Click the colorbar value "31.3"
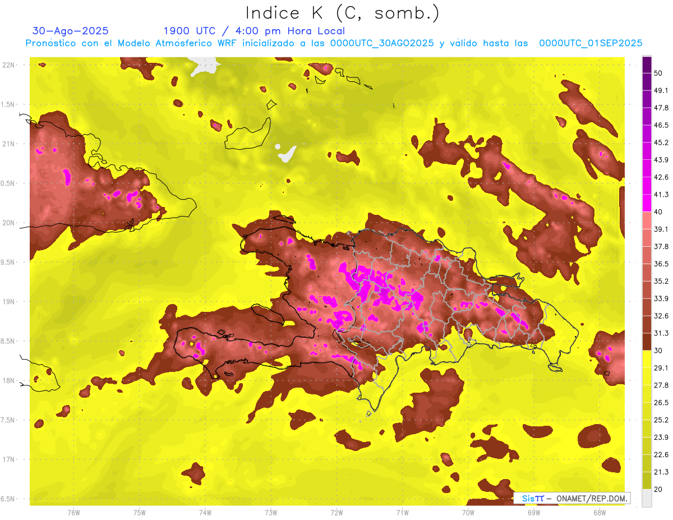Image resolution: width=673 pixels, height=520 pixels. pos(661,333)
